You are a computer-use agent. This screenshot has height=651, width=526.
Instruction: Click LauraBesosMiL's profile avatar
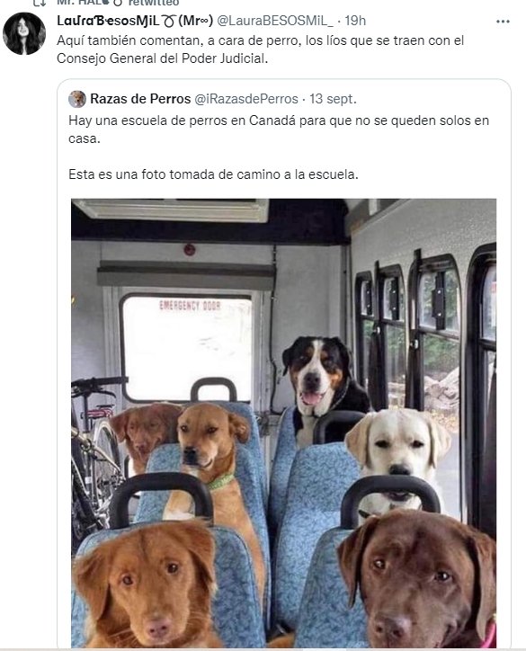(x=24, y=33)
